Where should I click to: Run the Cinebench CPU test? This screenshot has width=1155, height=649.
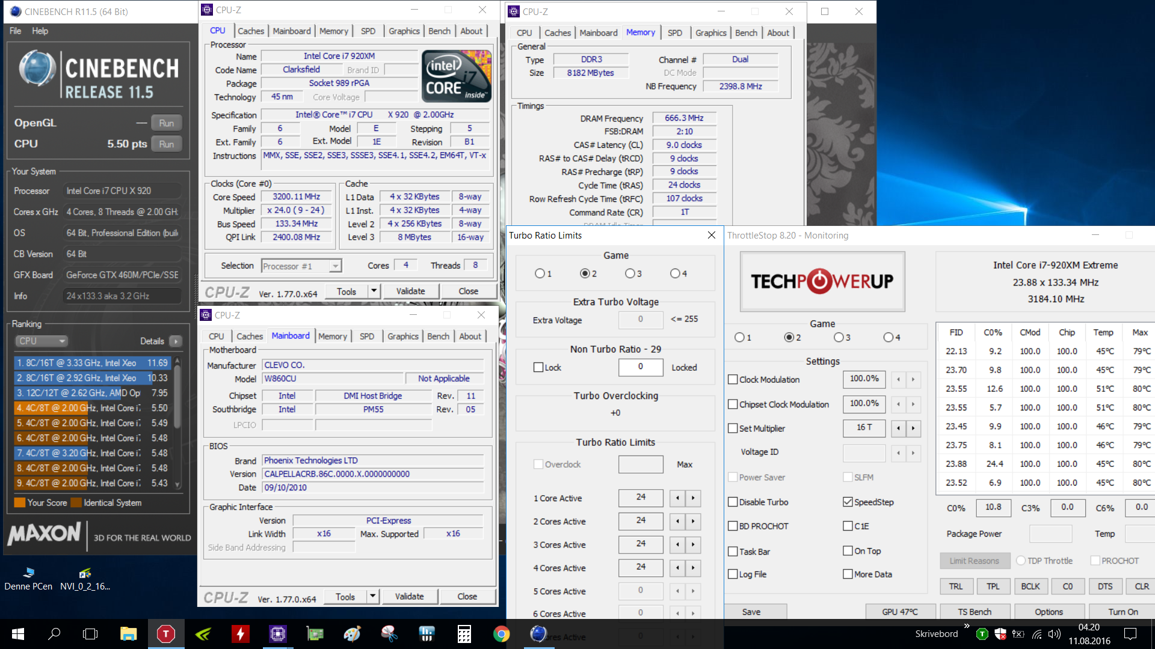(x=167, y=144)
